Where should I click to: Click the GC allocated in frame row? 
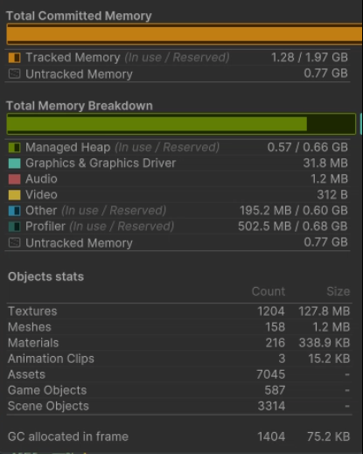tap(178, 437)
